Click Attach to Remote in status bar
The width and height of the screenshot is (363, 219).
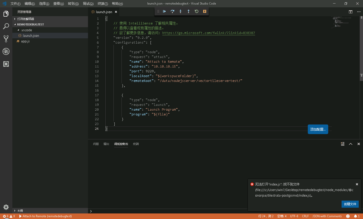[45, 216]
